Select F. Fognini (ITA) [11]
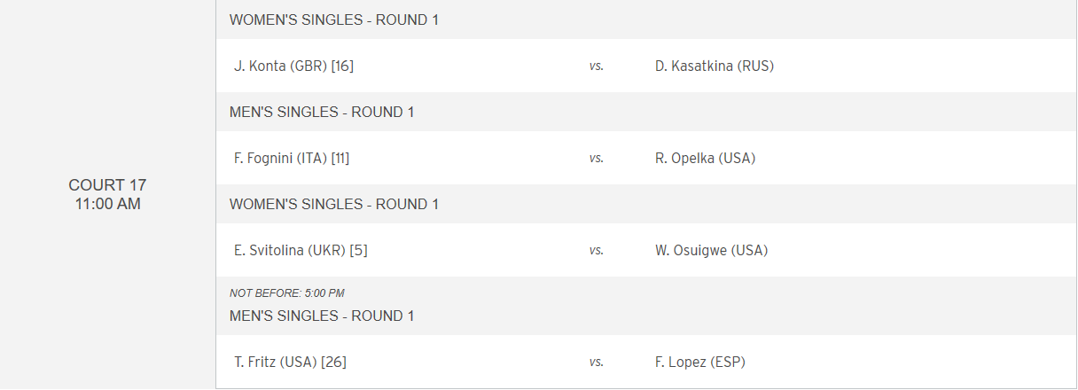 click(x=292, y=158)
